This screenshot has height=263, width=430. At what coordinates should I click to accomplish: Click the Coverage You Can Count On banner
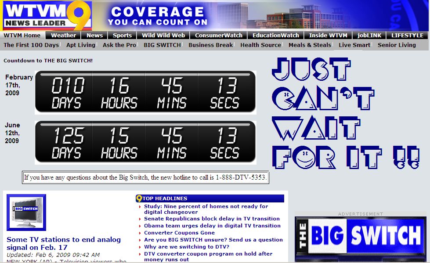click(158, 16)
